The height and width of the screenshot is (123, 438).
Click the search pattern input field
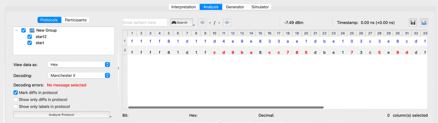click(145, 23)
